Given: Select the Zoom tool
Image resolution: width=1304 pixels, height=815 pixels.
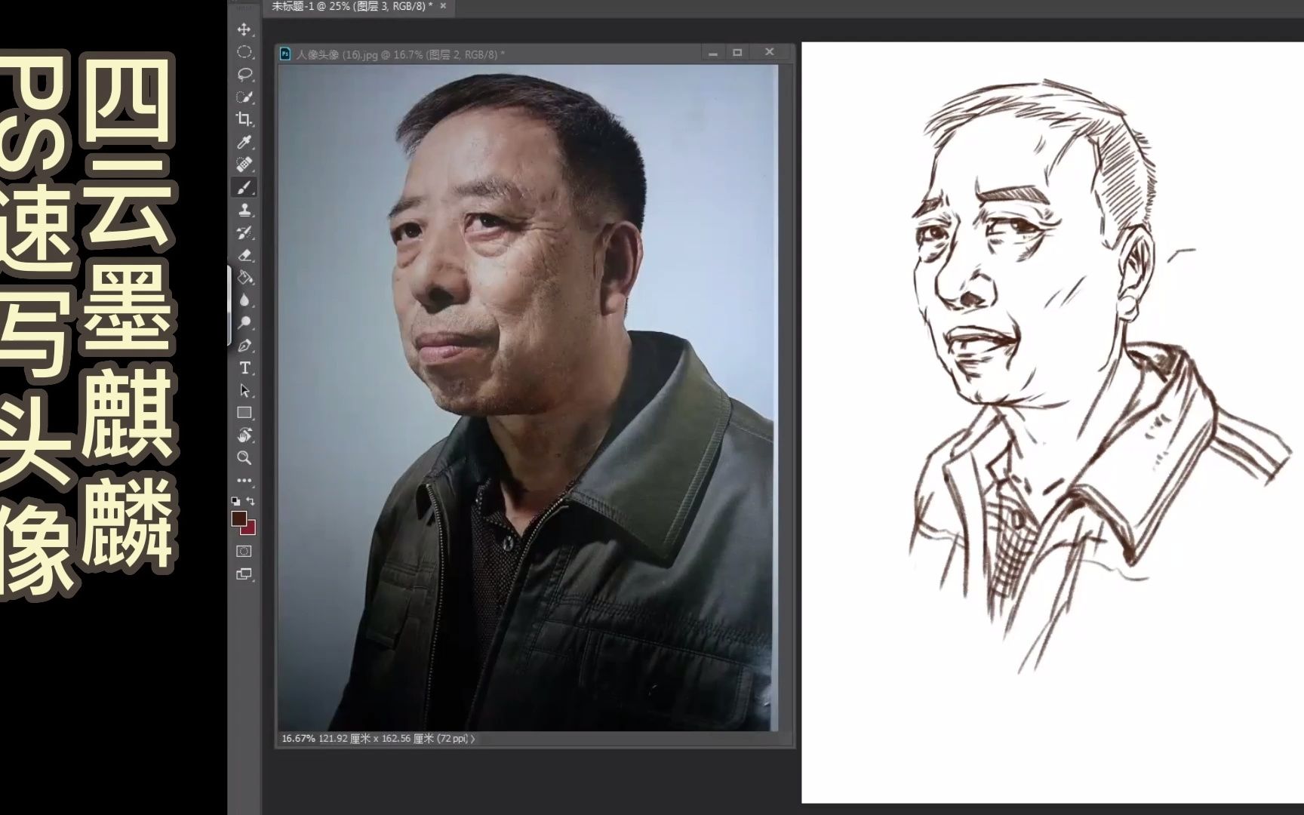Looking at the screenshot, I should [244, 458].
